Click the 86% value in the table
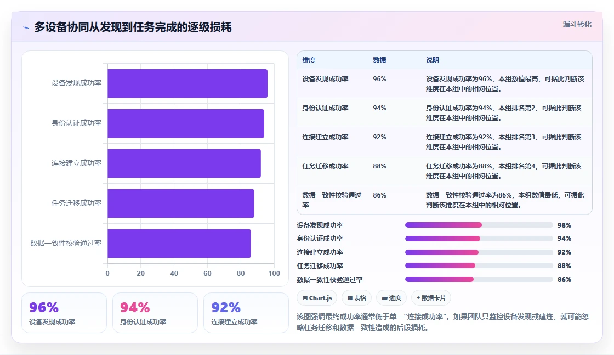 coord(379,195)
